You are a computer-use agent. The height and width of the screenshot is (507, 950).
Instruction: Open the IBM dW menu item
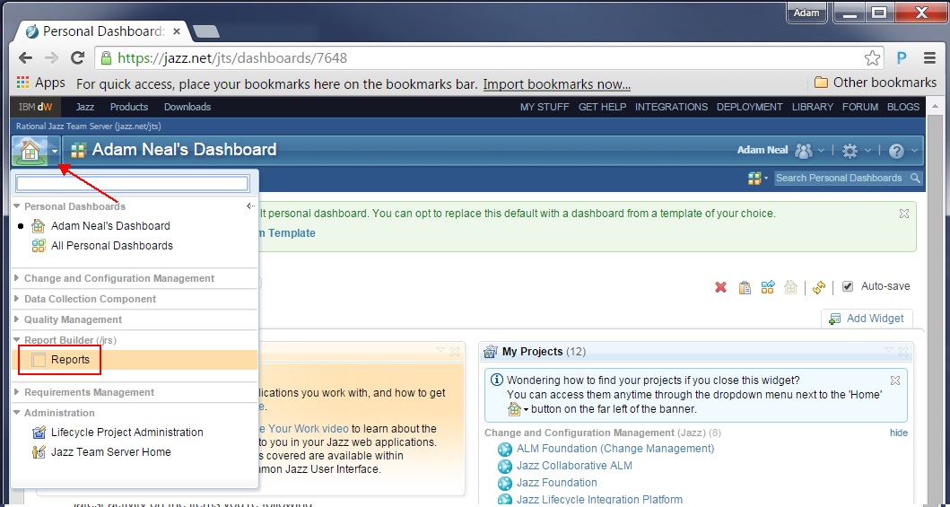[35, 107]
